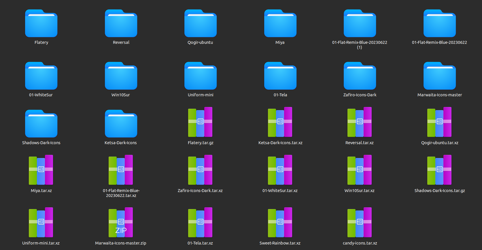
Task: Click the file name label 'Flatery.tar.gz'
Action: 201,143
